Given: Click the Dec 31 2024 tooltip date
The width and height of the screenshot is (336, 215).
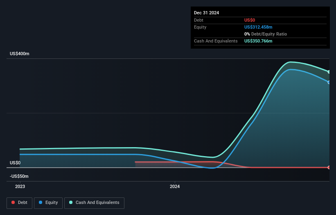Looking at the screenshot, I should (x=206, y=13).
